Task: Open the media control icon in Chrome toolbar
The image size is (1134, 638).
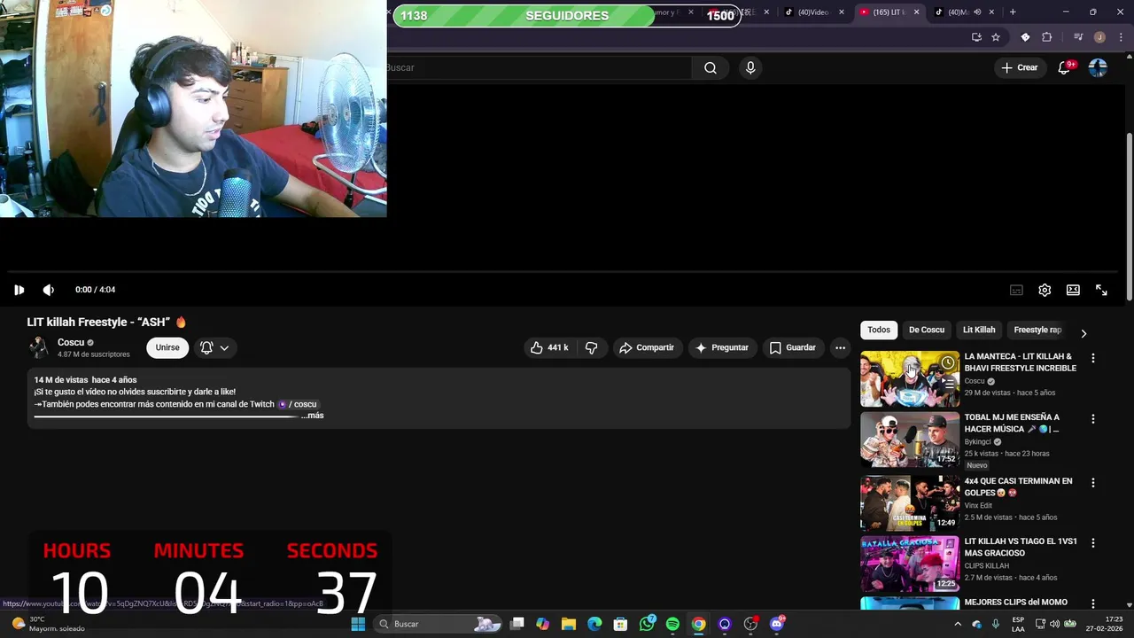Action: [x=1078, y=37]
